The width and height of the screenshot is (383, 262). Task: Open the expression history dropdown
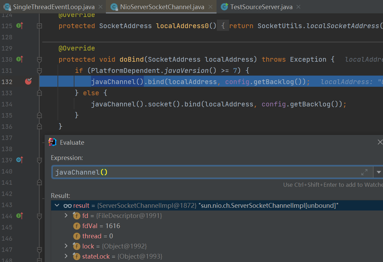[378, 172]
